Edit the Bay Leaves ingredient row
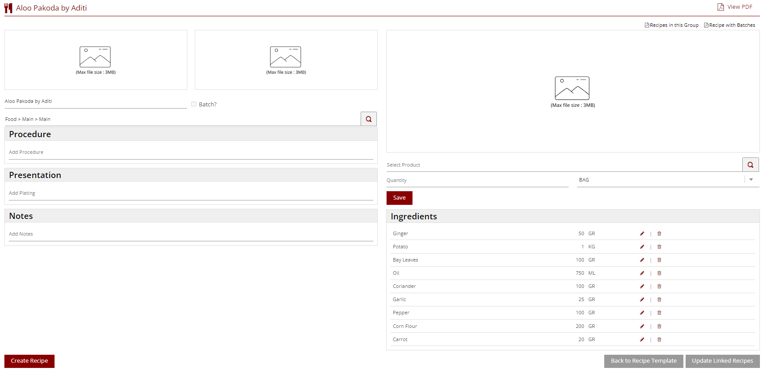763x371 pixels. tap(642, 260)
